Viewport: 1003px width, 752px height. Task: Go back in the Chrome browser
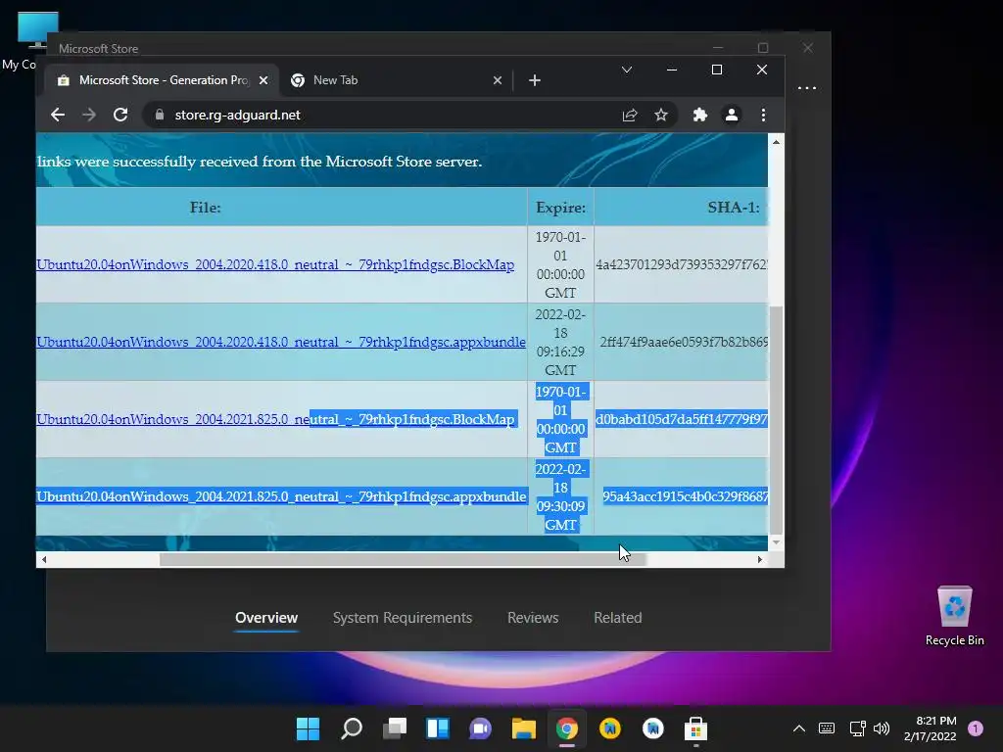click(x=58, y=116)
